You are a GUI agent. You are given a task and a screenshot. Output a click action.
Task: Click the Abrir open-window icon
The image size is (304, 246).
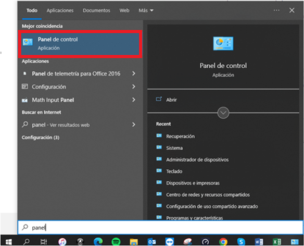coord(159,99)
